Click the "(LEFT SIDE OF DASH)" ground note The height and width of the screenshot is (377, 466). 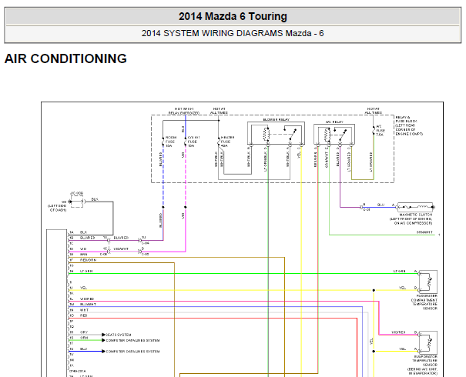tap(57, 208)
